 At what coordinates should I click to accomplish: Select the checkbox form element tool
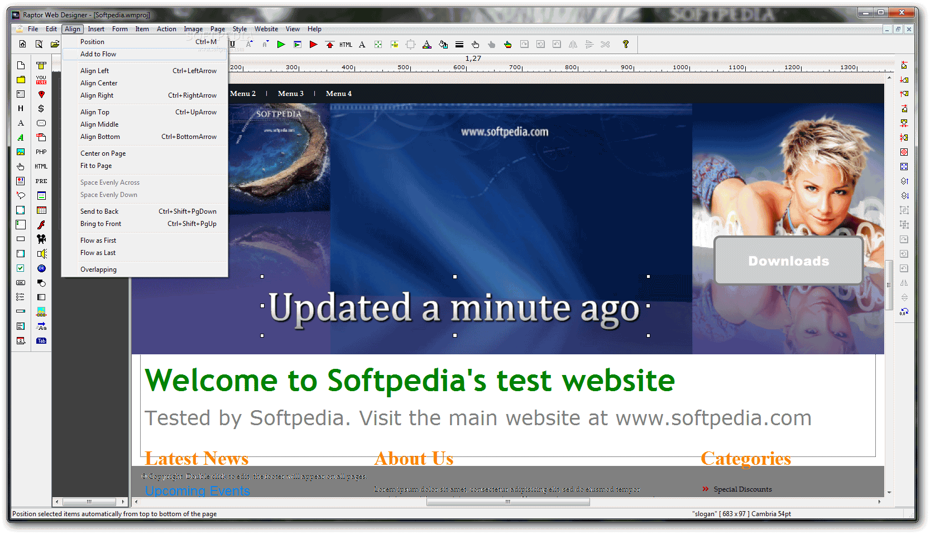pyautogui.click(x=21, y=268)
